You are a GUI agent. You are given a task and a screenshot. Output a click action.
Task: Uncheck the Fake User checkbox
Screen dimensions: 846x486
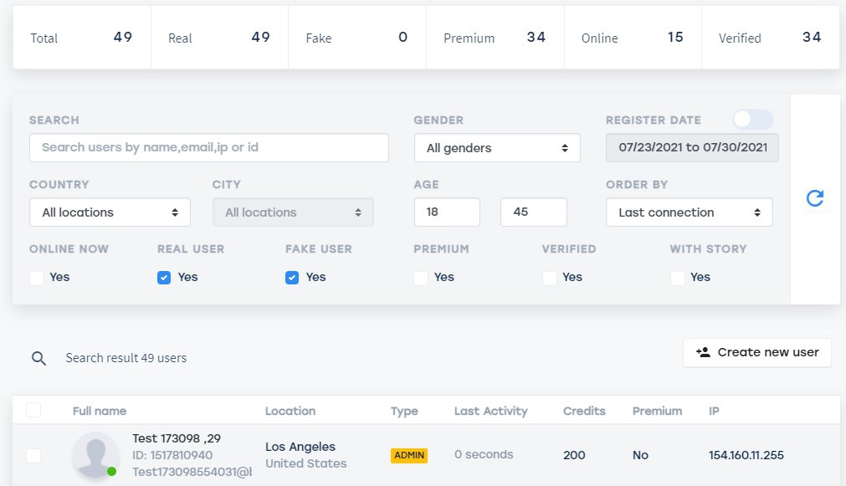click(x=292, y=278)
